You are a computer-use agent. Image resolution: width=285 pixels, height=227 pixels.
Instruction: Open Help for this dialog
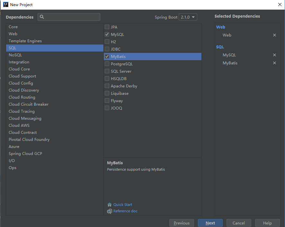coord(267,223)
